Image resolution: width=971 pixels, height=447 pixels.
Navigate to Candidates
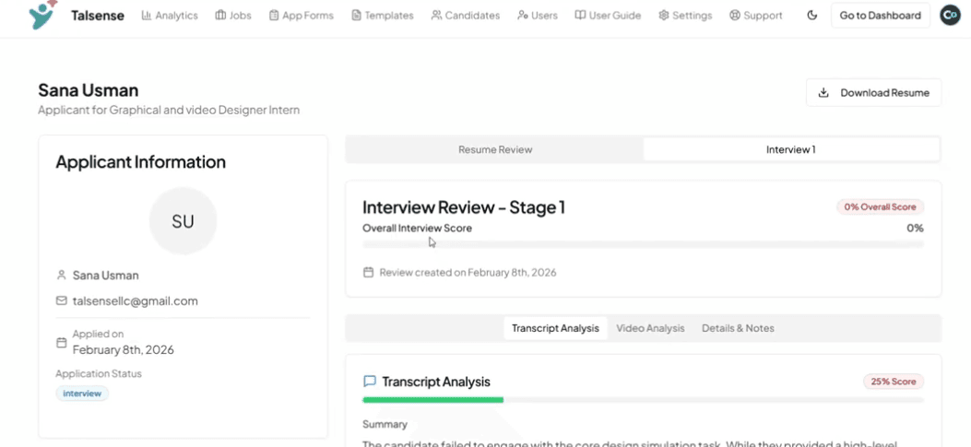pyautogui.click(x=466, y=16)
